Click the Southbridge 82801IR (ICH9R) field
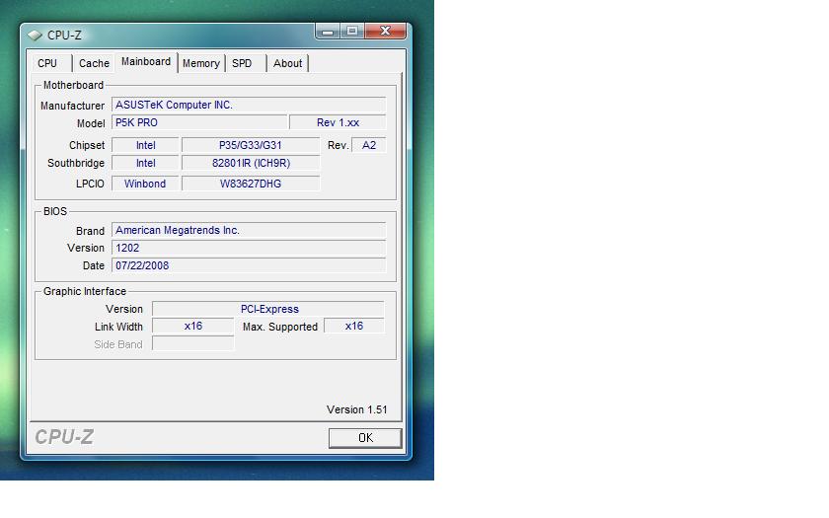 [x=251, y=164]
